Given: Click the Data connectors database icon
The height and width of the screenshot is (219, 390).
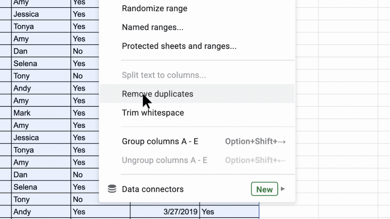Looking at the screenshot, I should tap(112, 189).
